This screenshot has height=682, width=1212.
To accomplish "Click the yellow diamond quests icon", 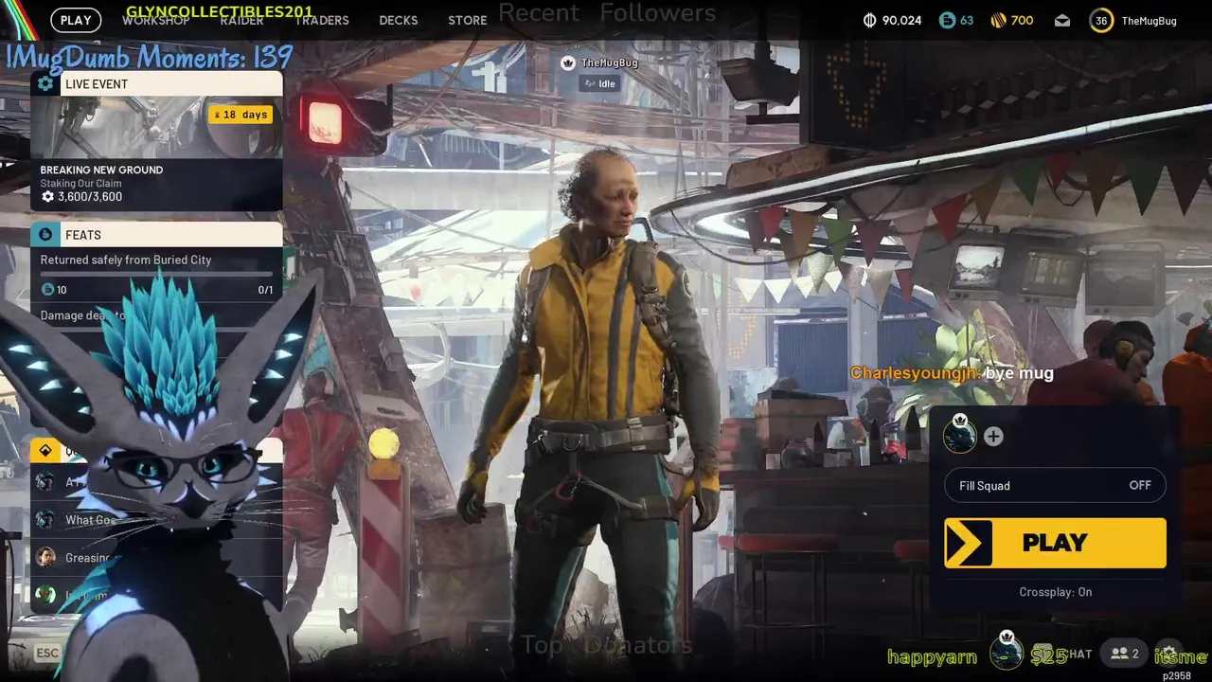I will pos(45,451).
